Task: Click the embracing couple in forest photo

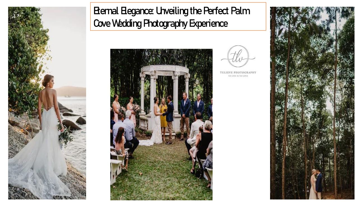Action: [x=316, y=184]
